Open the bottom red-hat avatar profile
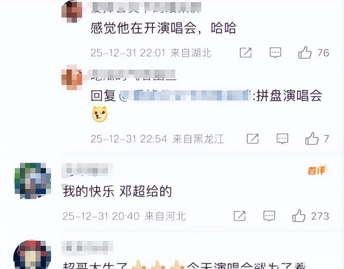The image size is (344, 269). 32,255
